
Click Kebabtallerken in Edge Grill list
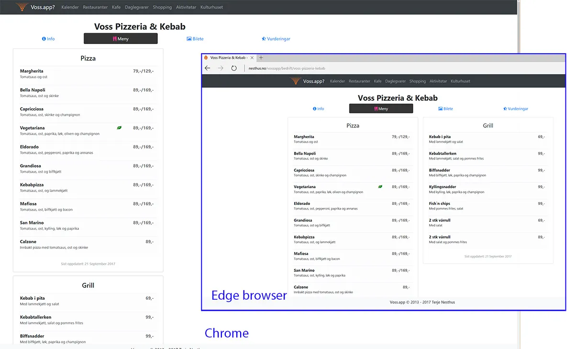(x=442, y=154)
